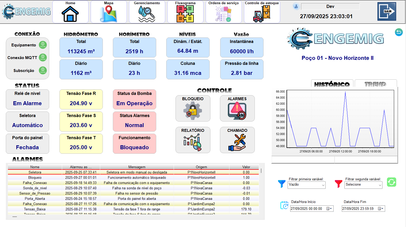
Task: Select the Bloqueio alarm row
Action: click(133, 178)
